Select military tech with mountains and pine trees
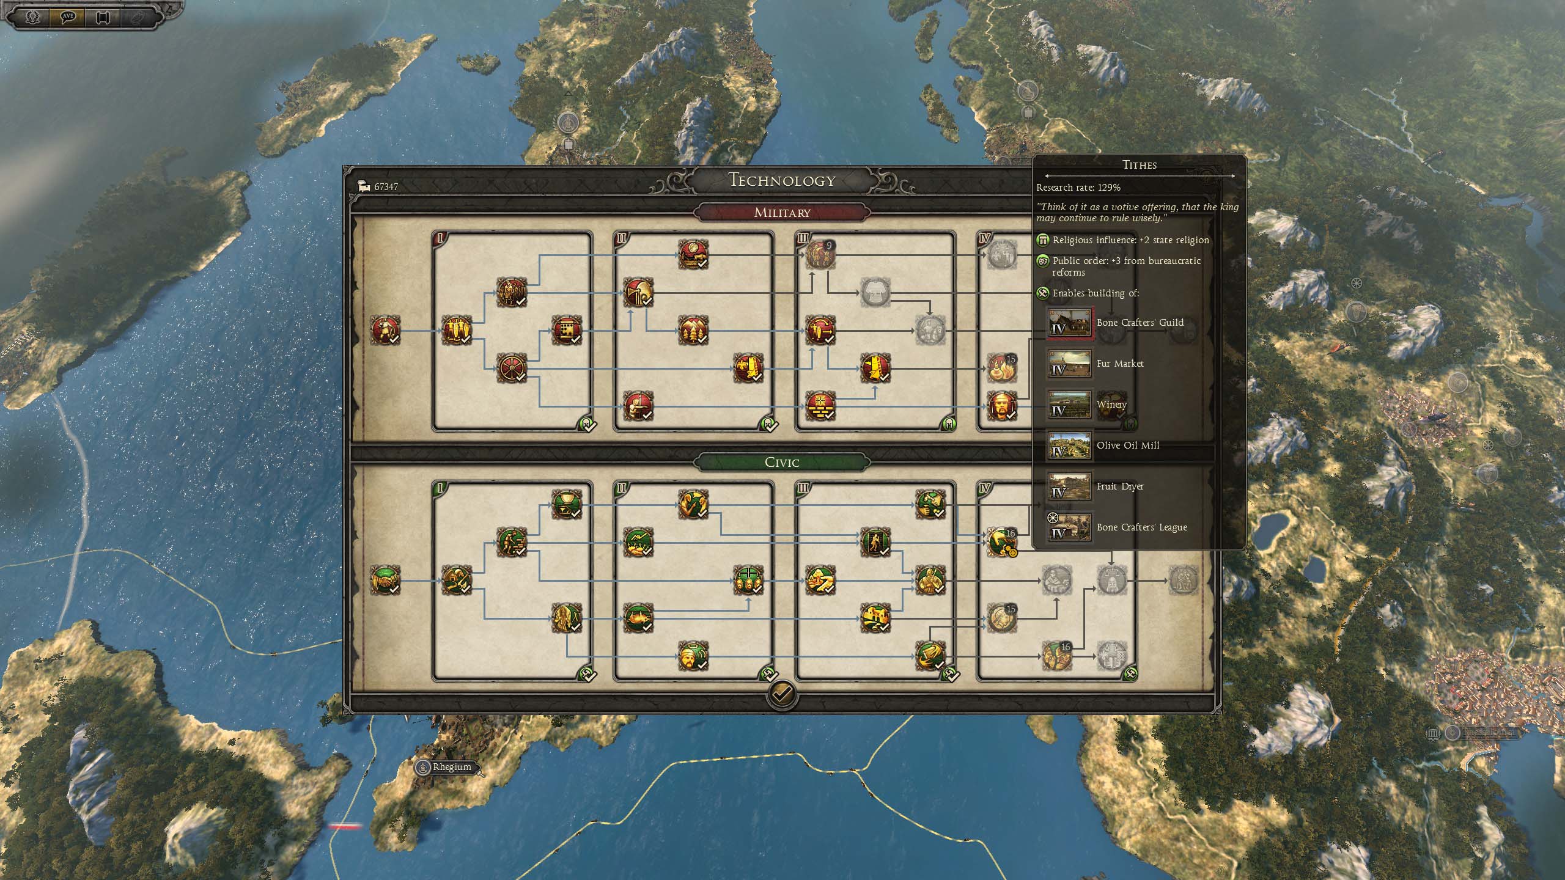Viewport: 1565px width, 880px height. [x=693, y=331]
